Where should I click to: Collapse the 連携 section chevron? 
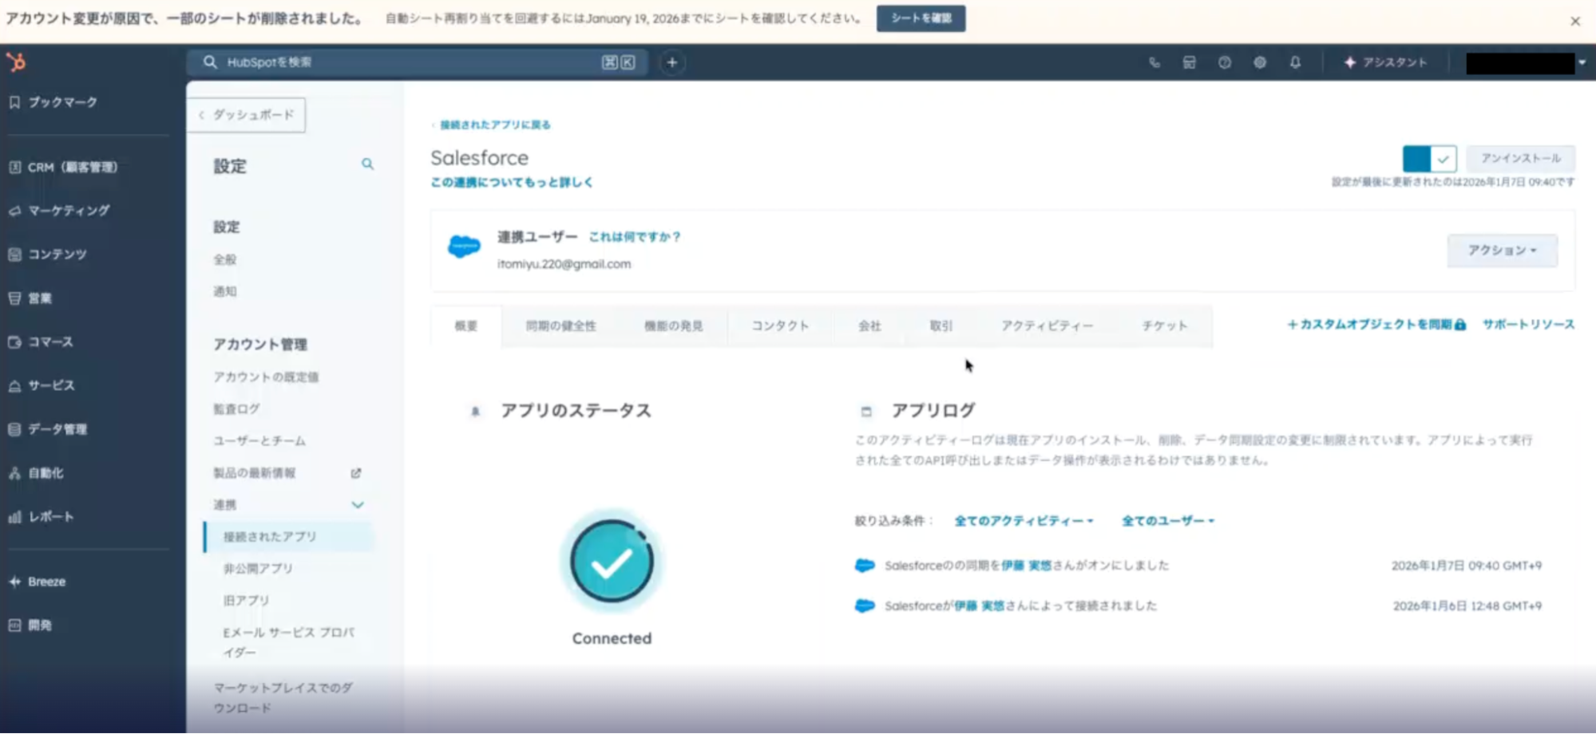click(x=358, y=505)
